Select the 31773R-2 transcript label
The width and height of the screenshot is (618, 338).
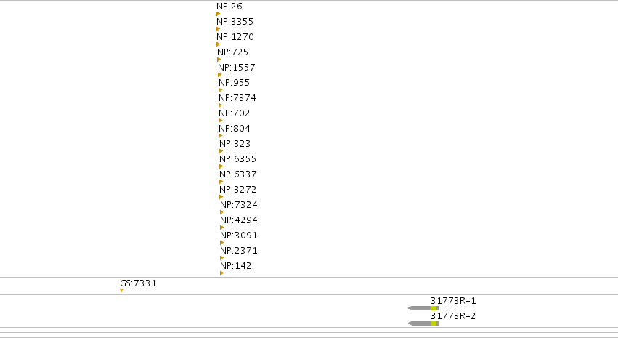click(453, 316)
